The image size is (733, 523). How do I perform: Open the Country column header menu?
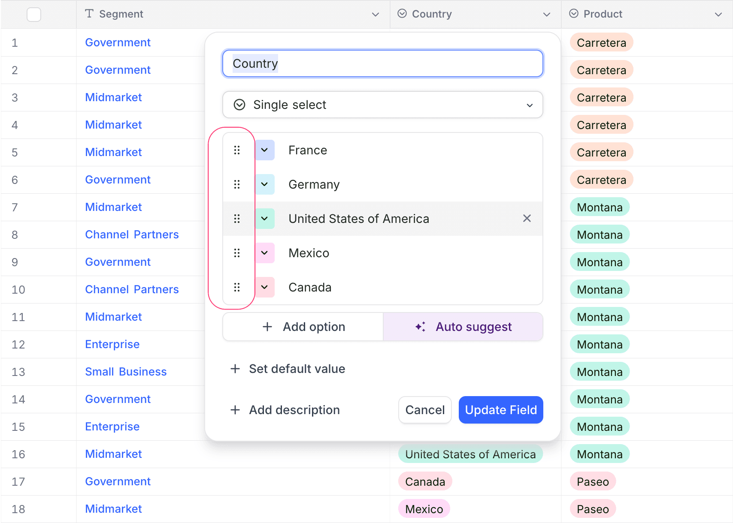[x=546, y=15]
